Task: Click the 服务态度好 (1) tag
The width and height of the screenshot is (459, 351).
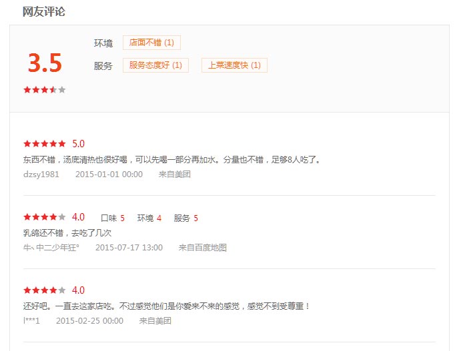Action: [x=155, y=65]
